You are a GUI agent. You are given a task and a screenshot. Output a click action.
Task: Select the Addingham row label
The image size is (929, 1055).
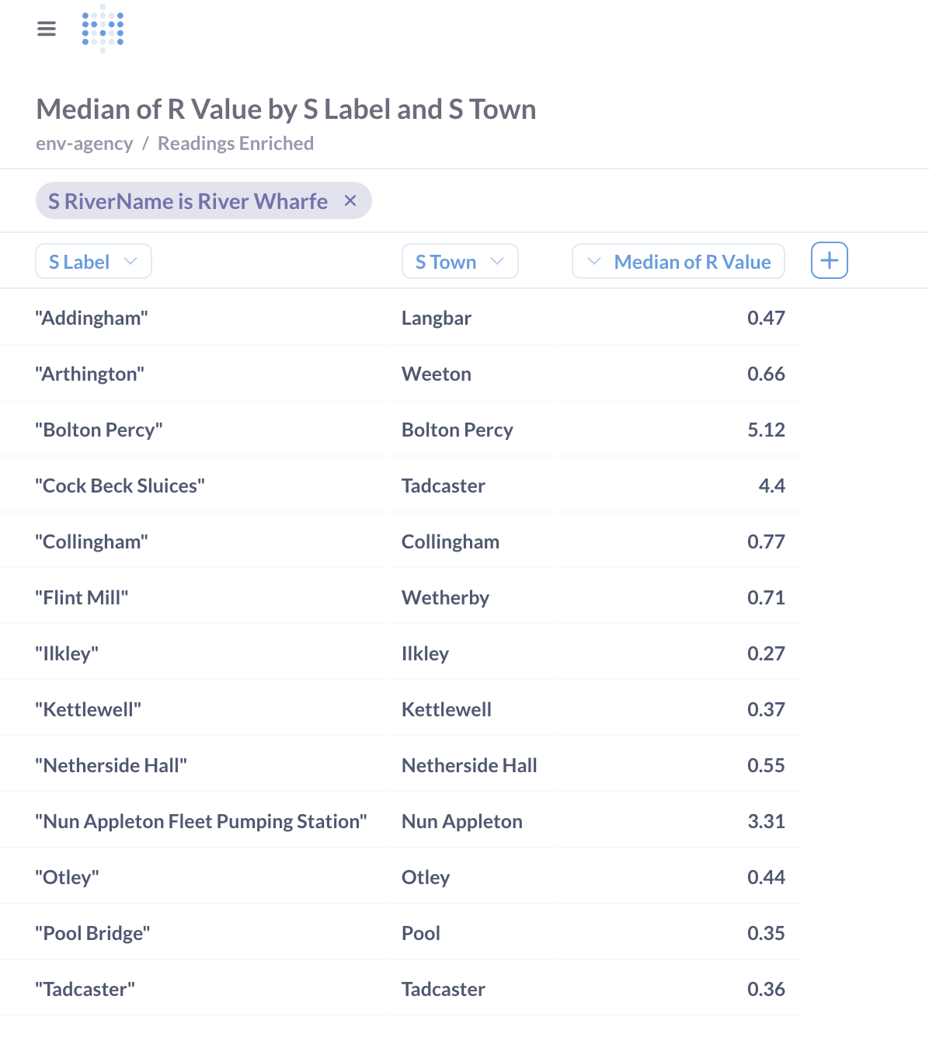click(92, 317)
